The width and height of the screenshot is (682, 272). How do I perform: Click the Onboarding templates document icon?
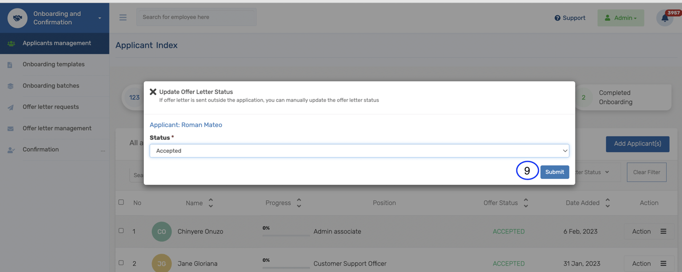tap(10, 65)
